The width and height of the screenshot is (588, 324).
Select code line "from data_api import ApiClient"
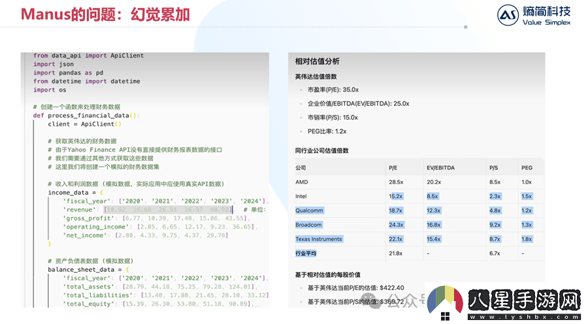pyautogui.click(x=88, y=56)
